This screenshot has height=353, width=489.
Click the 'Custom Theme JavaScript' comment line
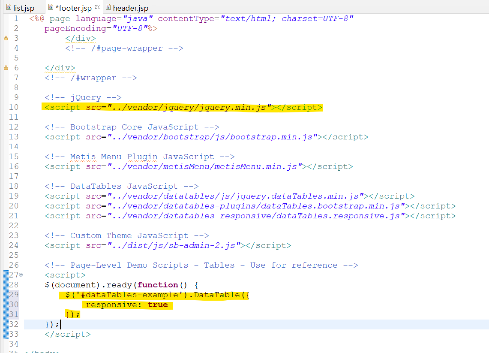[x=126, y=235]
